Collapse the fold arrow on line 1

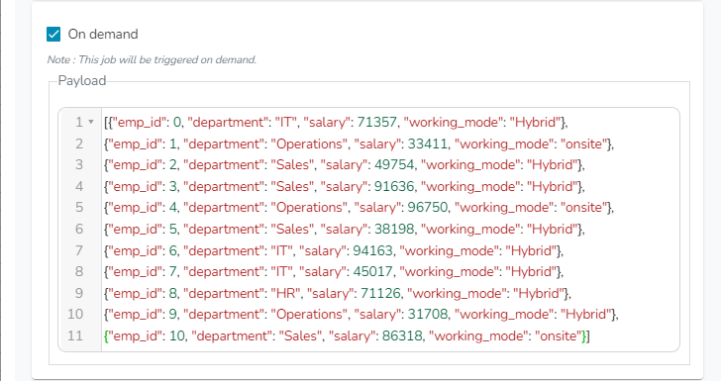pyautogui.click(x=91, y=122)
